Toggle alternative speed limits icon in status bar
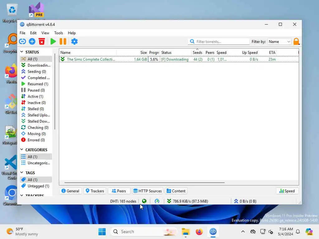Screen dimensions: 319x239 click(x=157, y=201)
